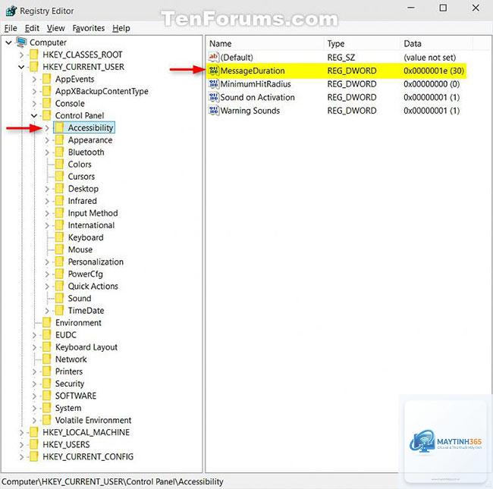Open the Help menu
The image size is (493, 489).
point(121,28)
